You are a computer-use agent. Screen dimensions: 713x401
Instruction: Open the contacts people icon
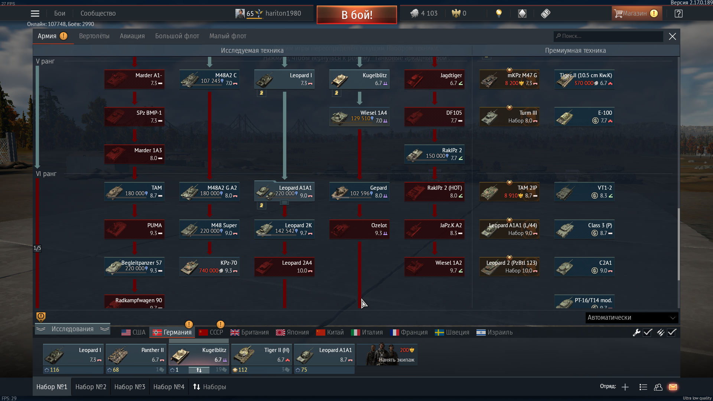point(658,387)
